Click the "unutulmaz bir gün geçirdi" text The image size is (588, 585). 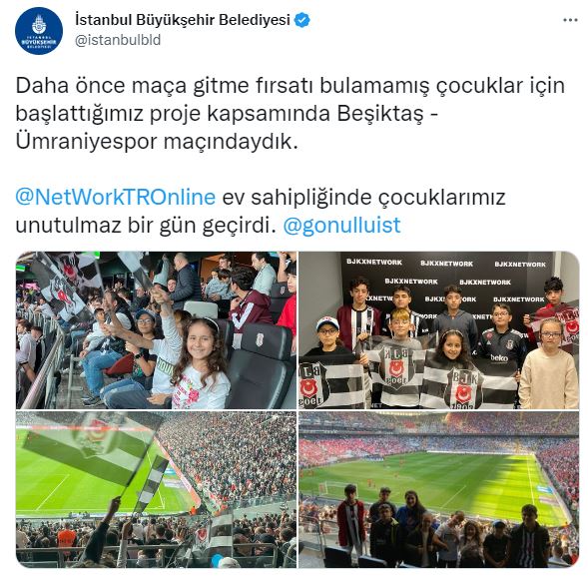tap(143, 225)
